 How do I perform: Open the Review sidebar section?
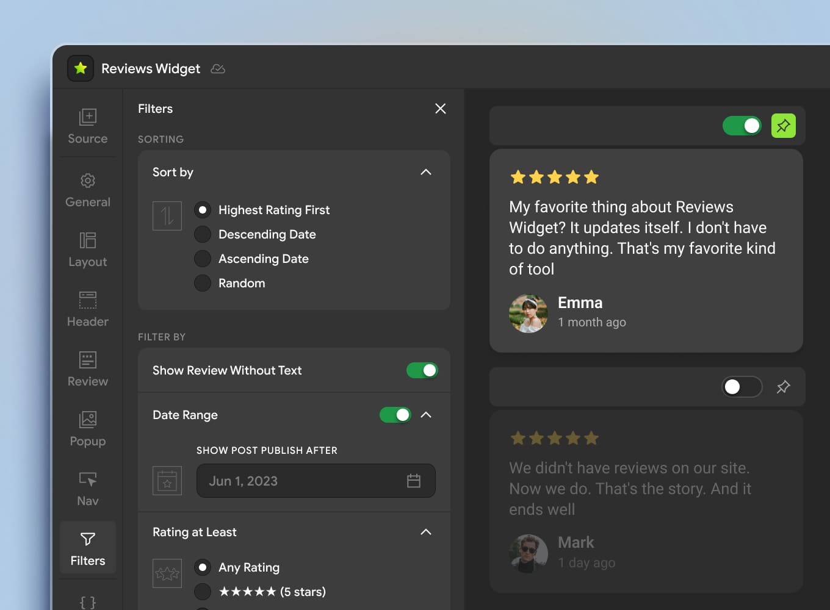[88, 370]
